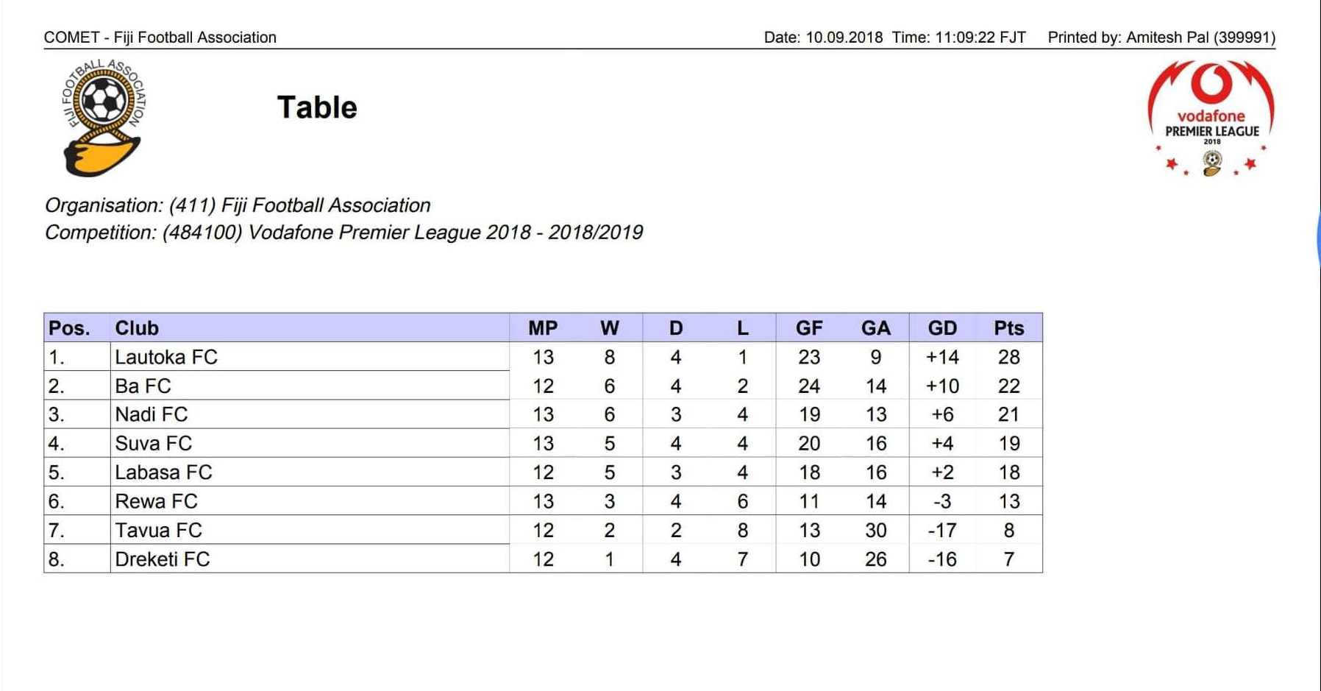This screenshot has width=1321, height=691.
Task: Click the Nadi FC row name
Action: (x=151, y=415)
